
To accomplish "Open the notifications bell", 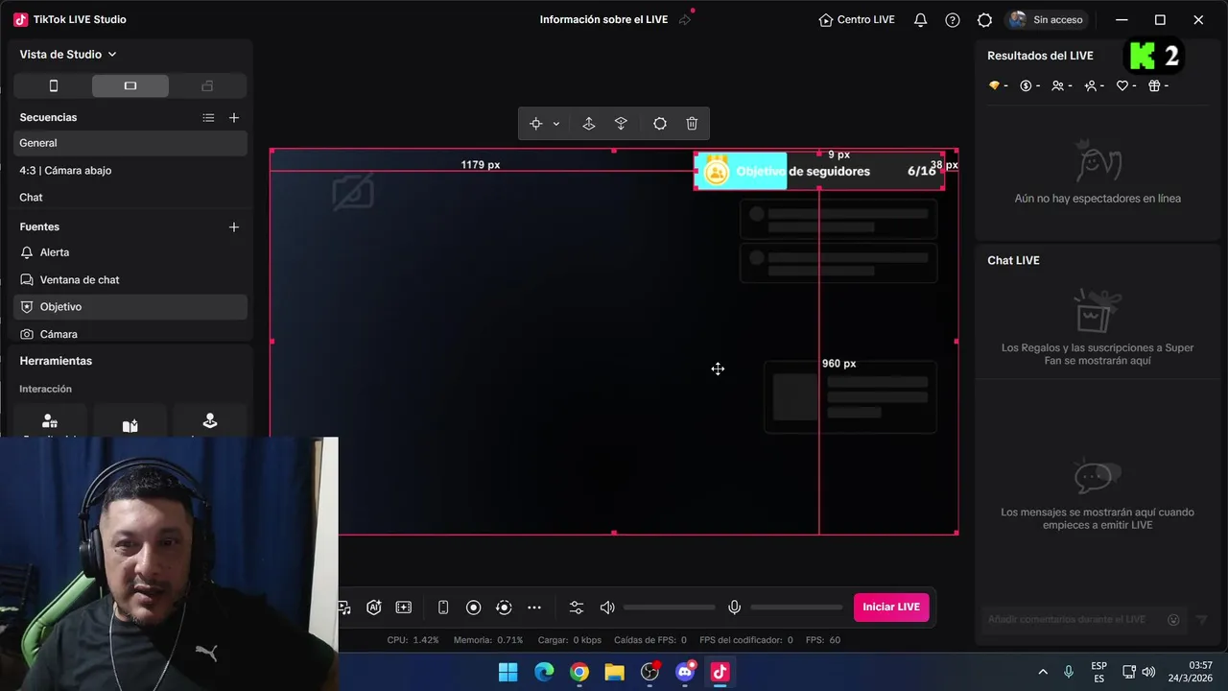I will click(x=920, y=19).
